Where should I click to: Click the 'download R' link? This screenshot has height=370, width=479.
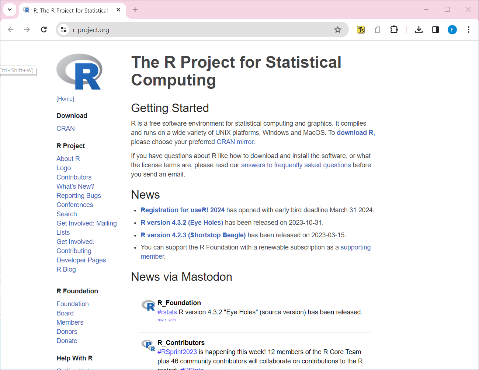[355, 133]
